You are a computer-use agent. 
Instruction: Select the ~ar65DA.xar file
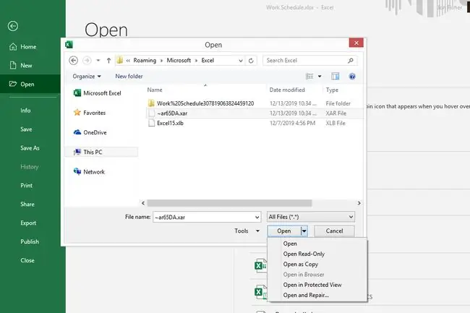tap(255, 113)
